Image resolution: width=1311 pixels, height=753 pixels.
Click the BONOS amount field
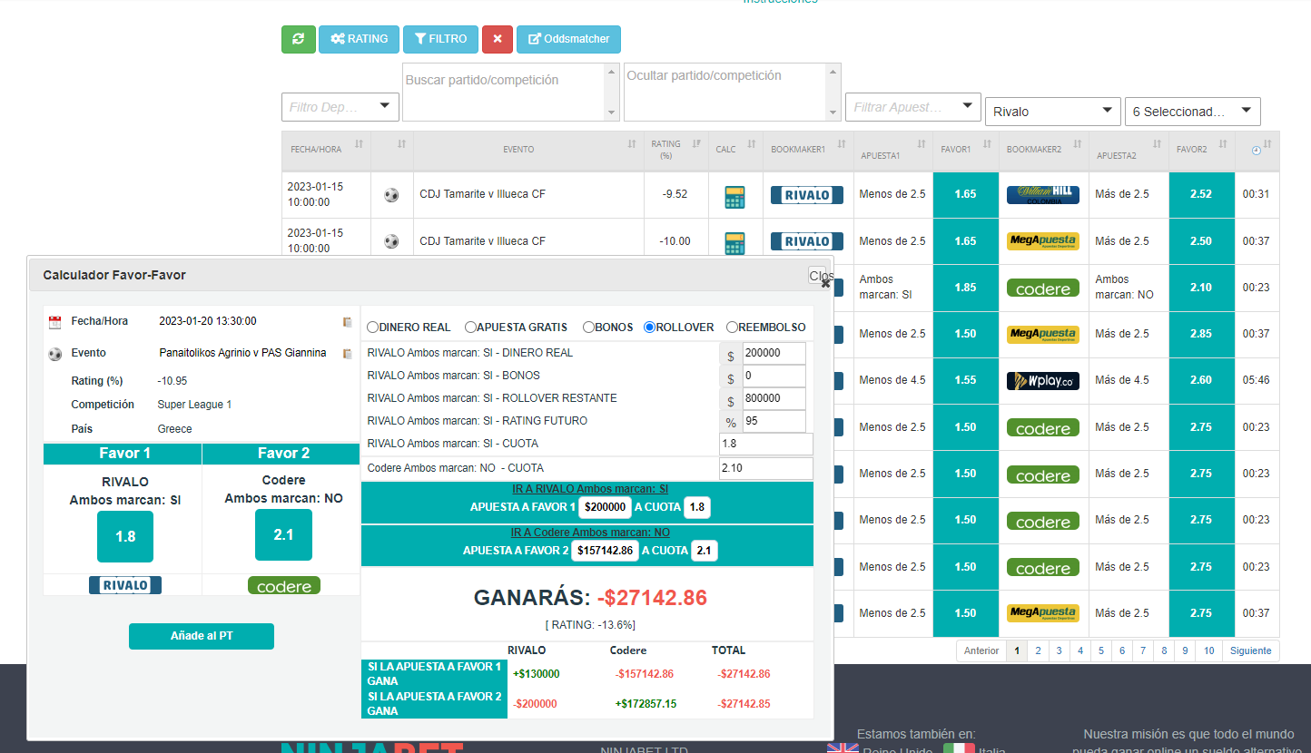click(774, 376)
